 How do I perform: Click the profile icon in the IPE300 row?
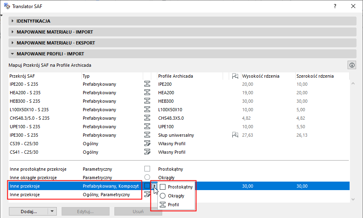[x=147, y=135]
